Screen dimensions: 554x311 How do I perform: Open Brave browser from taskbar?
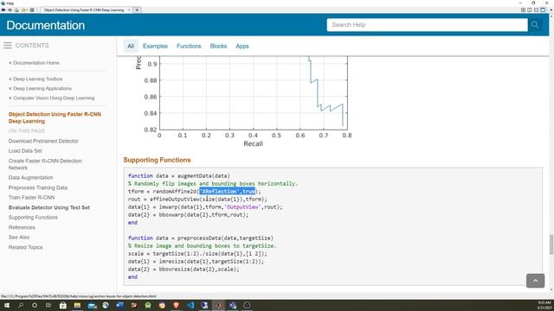177,305
